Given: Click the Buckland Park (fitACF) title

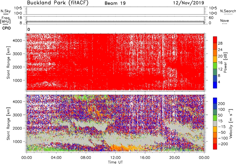Looking at the screenshot, I should [x=58, y=3].
